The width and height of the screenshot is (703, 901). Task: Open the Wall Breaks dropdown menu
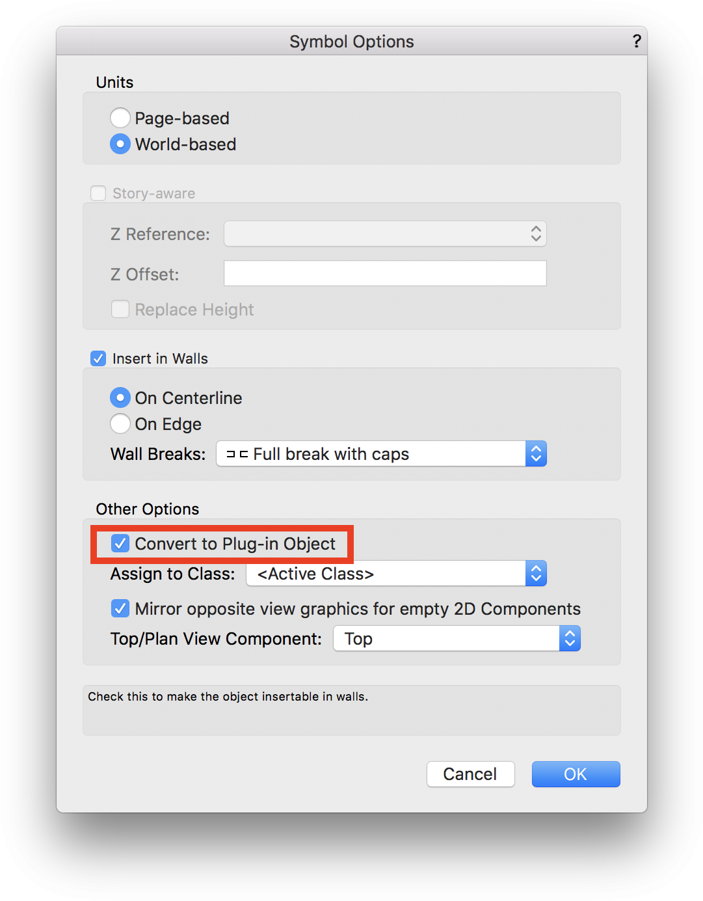point(381,453)
